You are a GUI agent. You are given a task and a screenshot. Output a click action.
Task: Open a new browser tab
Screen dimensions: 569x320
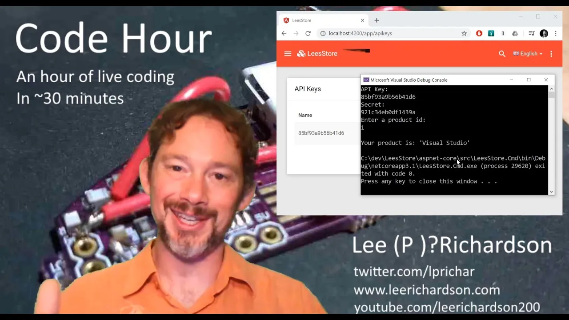(377, 20)
